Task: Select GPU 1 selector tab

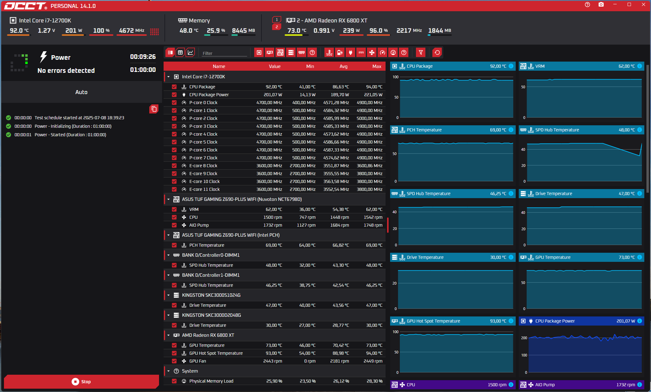Action: click(x=276, y=20)
